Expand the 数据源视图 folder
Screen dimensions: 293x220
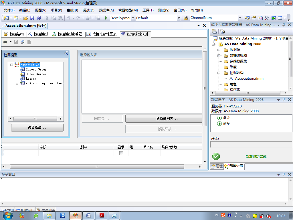[219, 56]
